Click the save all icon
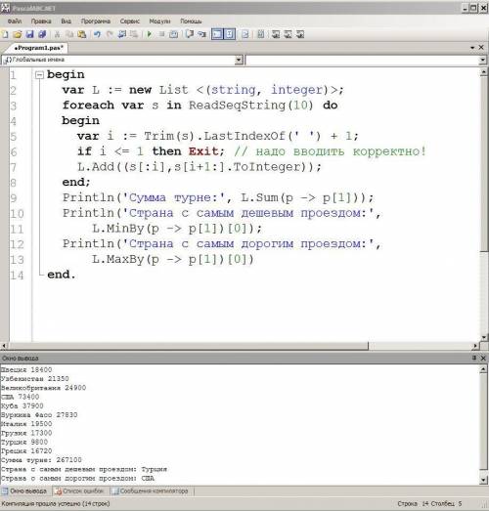 click(x=42, y=34)
